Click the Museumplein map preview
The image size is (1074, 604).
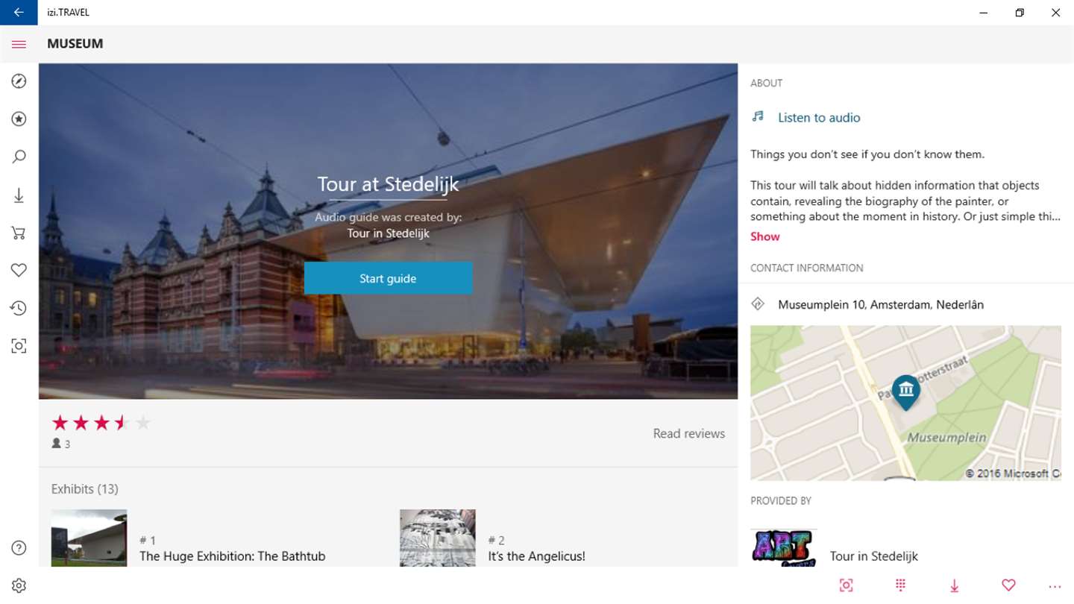click(905, 403)
